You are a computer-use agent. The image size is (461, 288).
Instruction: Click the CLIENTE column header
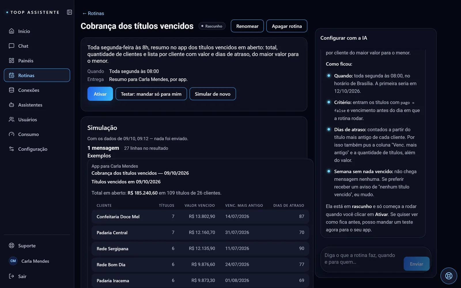104,205
